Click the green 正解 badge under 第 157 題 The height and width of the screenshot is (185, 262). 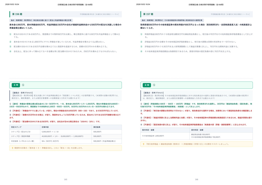[147, 85]
